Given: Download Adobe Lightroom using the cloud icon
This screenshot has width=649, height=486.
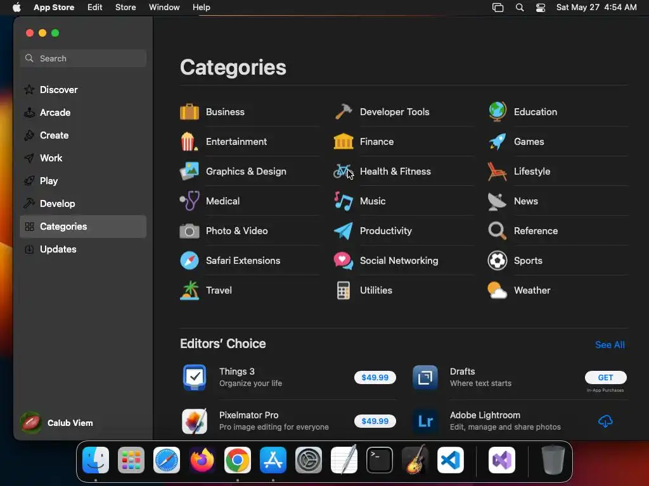Looking at the screenshot, I should [605, 421].
